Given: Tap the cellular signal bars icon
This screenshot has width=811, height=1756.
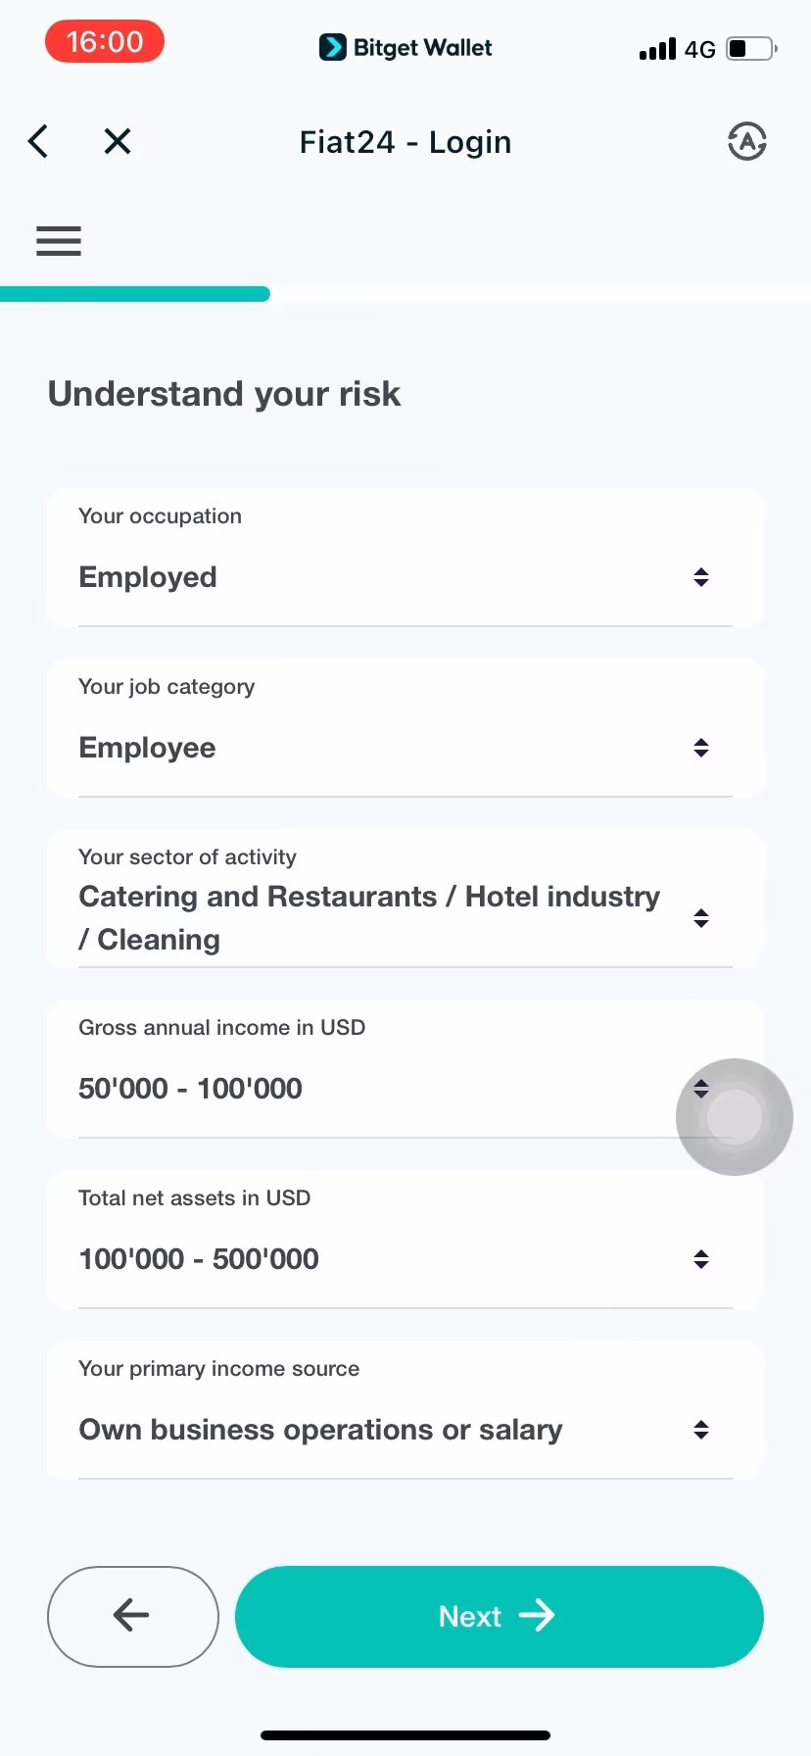Looking at the screenshot, I should [x=657, y=49].
